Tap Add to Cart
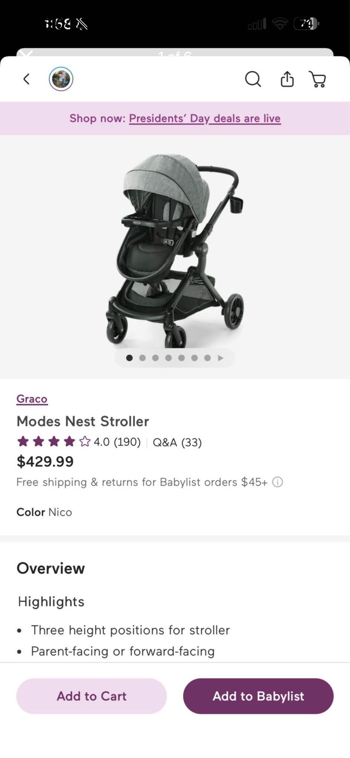The image size is (350, 758). click(x=91, y=696)
